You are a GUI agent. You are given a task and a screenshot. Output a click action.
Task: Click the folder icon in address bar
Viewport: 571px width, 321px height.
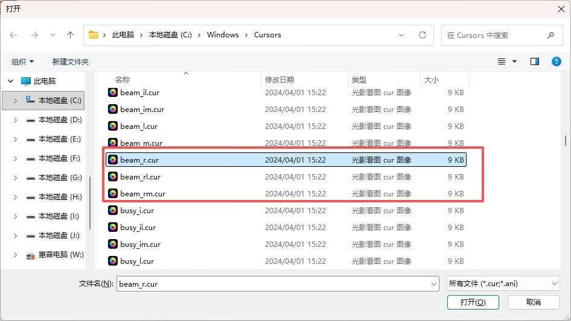(x=94, y=35)
